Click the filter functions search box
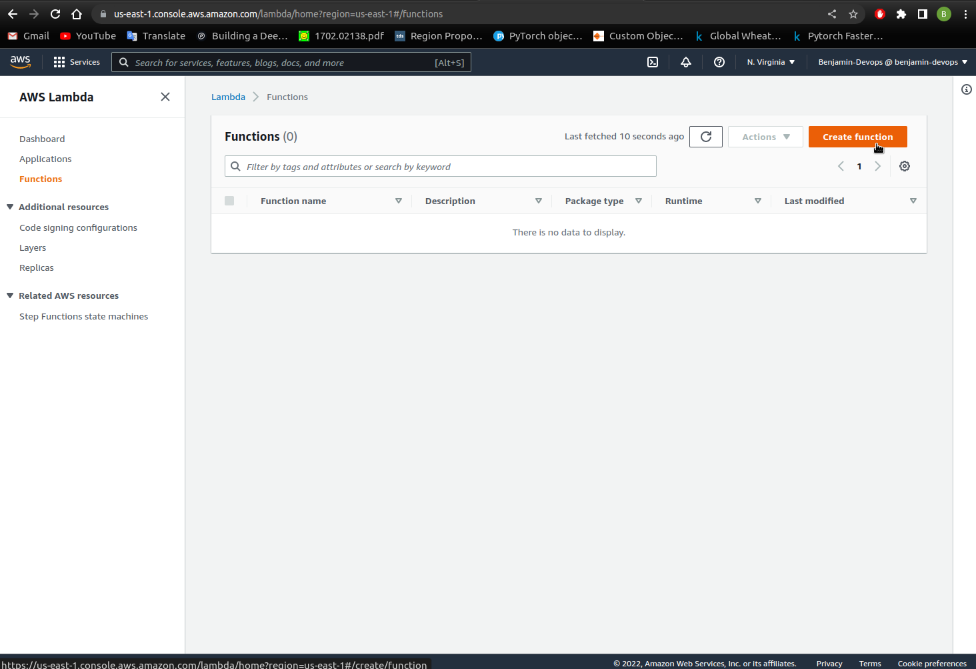976x669 pixels. pyautogui.click(x=441, y=166)
